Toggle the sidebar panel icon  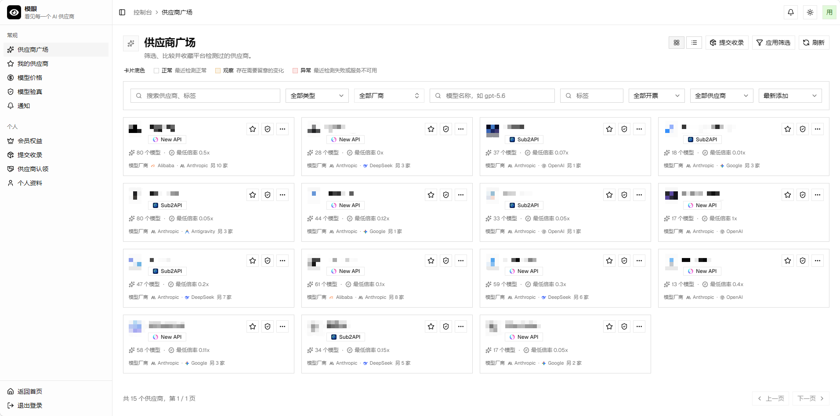[122, 12]
